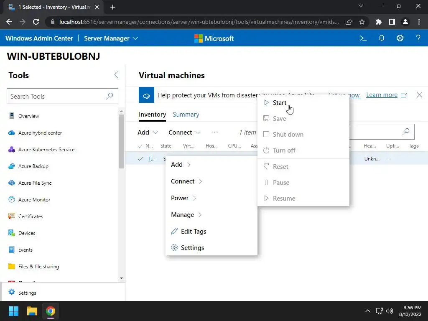The height and width of the screenshot is (321, 428).
Task: Start the virtual machine
Action: 303,103
